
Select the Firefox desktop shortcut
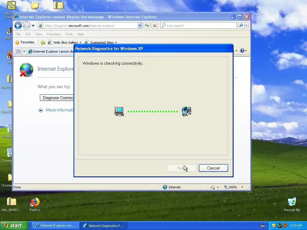[x=35, y=204]
